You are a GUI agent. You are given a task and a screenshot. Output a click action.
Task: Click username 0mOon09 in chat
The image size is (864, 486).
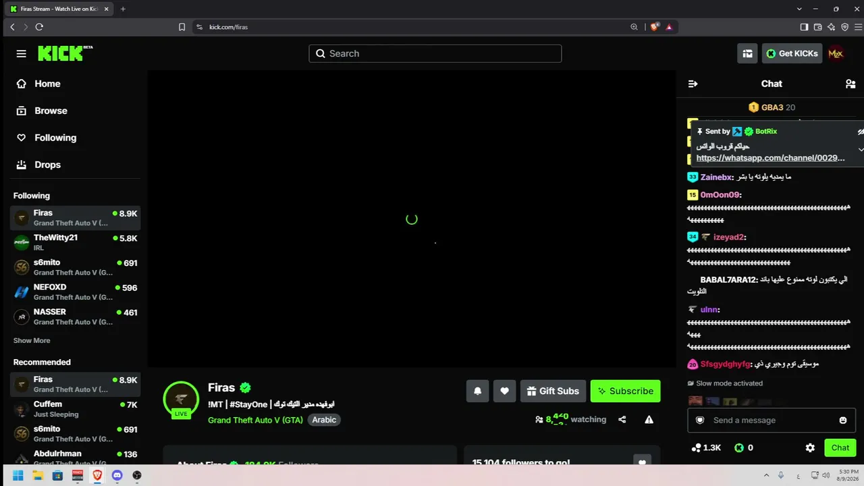click(x=720, y=195)
